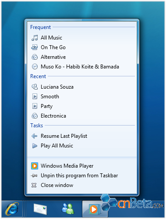Click the On The Go playlist icon

coord(35,47)
